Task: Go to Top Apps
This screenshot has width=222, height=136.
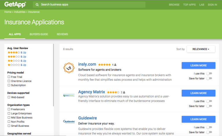Action: (189, 5)
